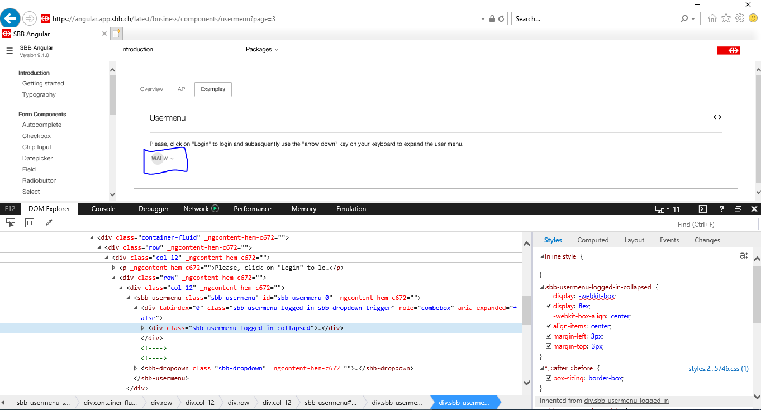Activate the element highlighting tool
761x410 pixels.
click(29, 222)
